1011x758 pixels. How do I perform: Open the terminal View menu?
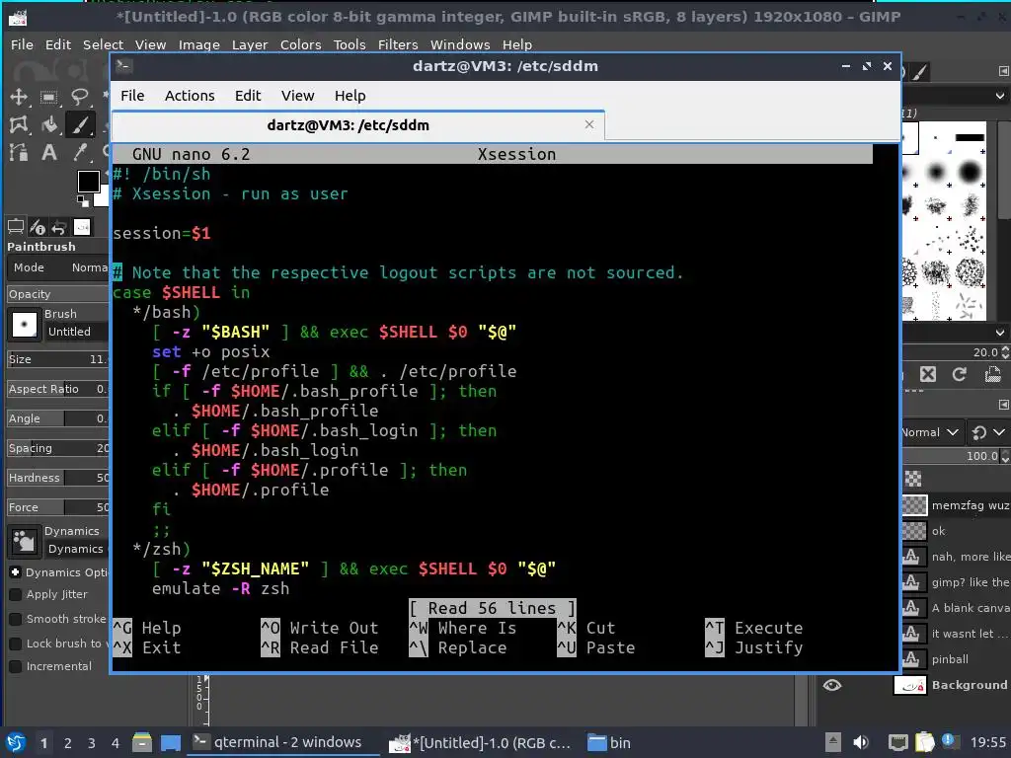tap(297, 96)
